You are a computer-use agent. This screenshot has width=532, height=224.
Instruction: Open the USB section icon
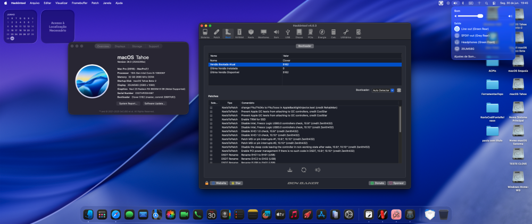coord(288,33)
